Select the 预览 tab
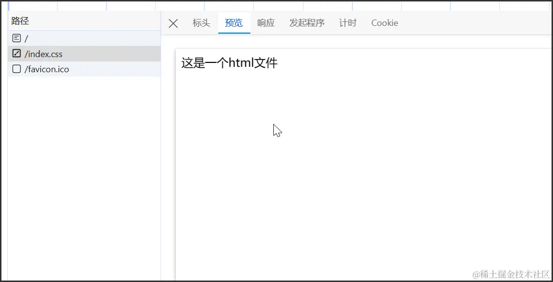This screenshot has width=553, height=282. pos(234,23)
